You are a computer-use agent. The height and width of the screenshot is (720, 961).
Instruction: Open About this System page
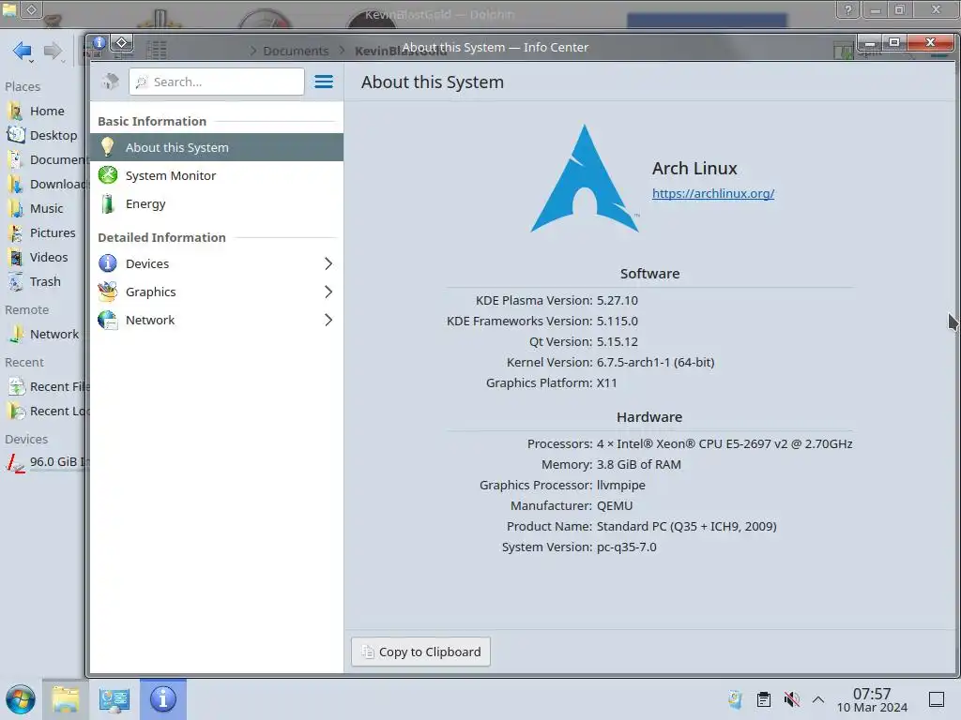[217, 147]
